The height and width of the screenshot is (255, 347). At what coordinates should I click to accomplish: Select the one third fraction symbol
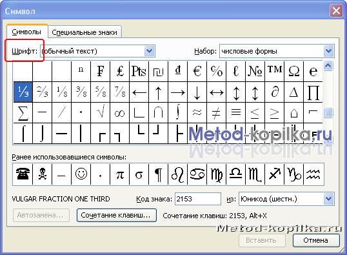tap(23, 92)
